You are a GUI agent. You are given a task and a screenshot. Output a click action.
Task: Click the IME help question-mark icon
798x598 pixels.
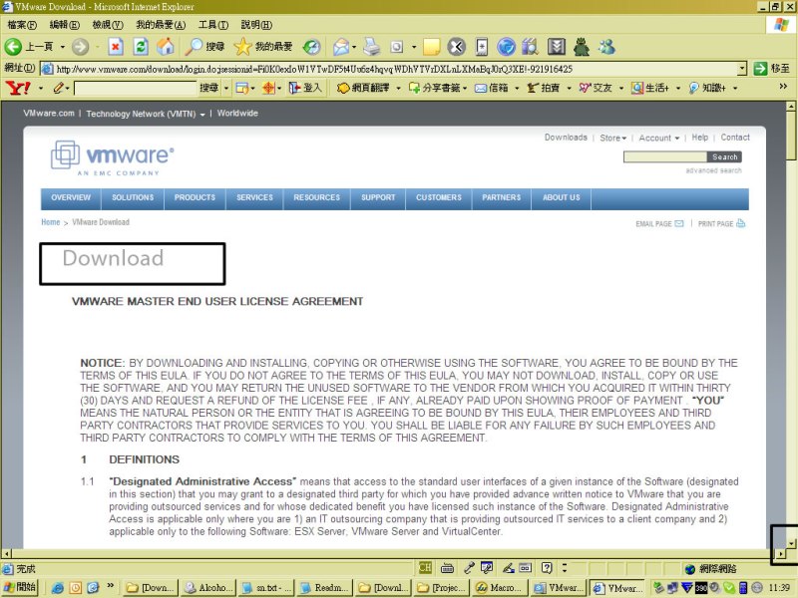(547, 567)
